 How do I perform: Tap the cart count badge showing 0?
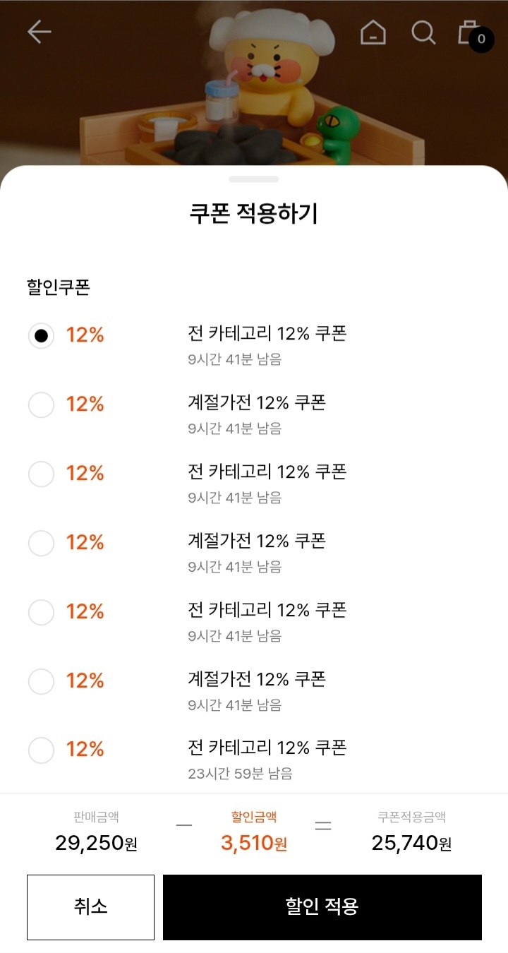pos(481,39)
